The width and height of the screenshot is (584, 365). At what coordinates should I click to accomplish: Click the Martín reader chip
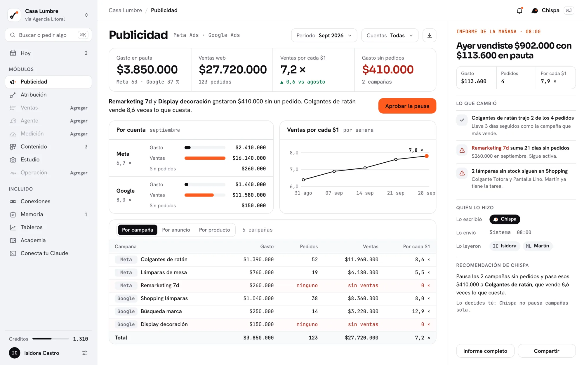pos(537,246)
